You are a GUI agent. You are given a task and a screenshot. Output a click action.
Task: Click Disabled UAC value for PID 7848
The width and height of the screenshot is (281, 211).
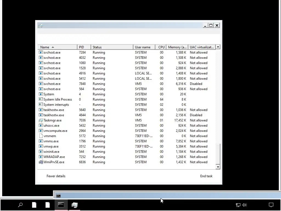(196, 84)
